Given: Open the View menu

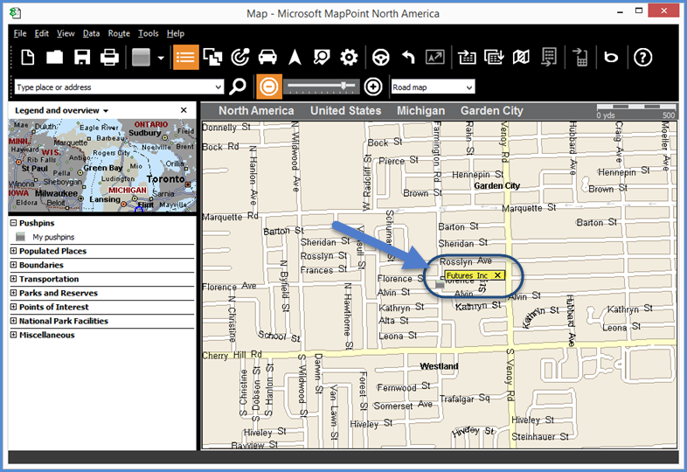Looking at the screenshot, I should point(66,33).
